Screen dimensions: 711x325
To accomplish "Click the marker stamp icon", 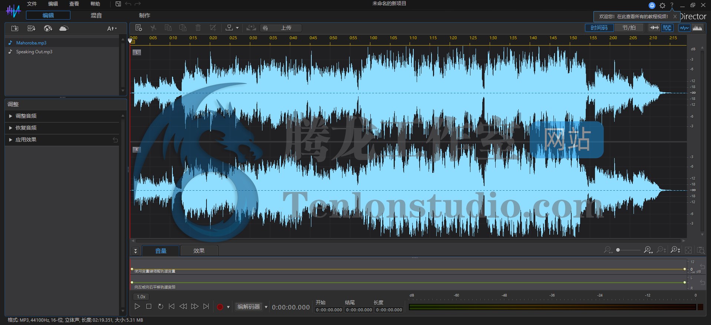I will coord(229,28).
